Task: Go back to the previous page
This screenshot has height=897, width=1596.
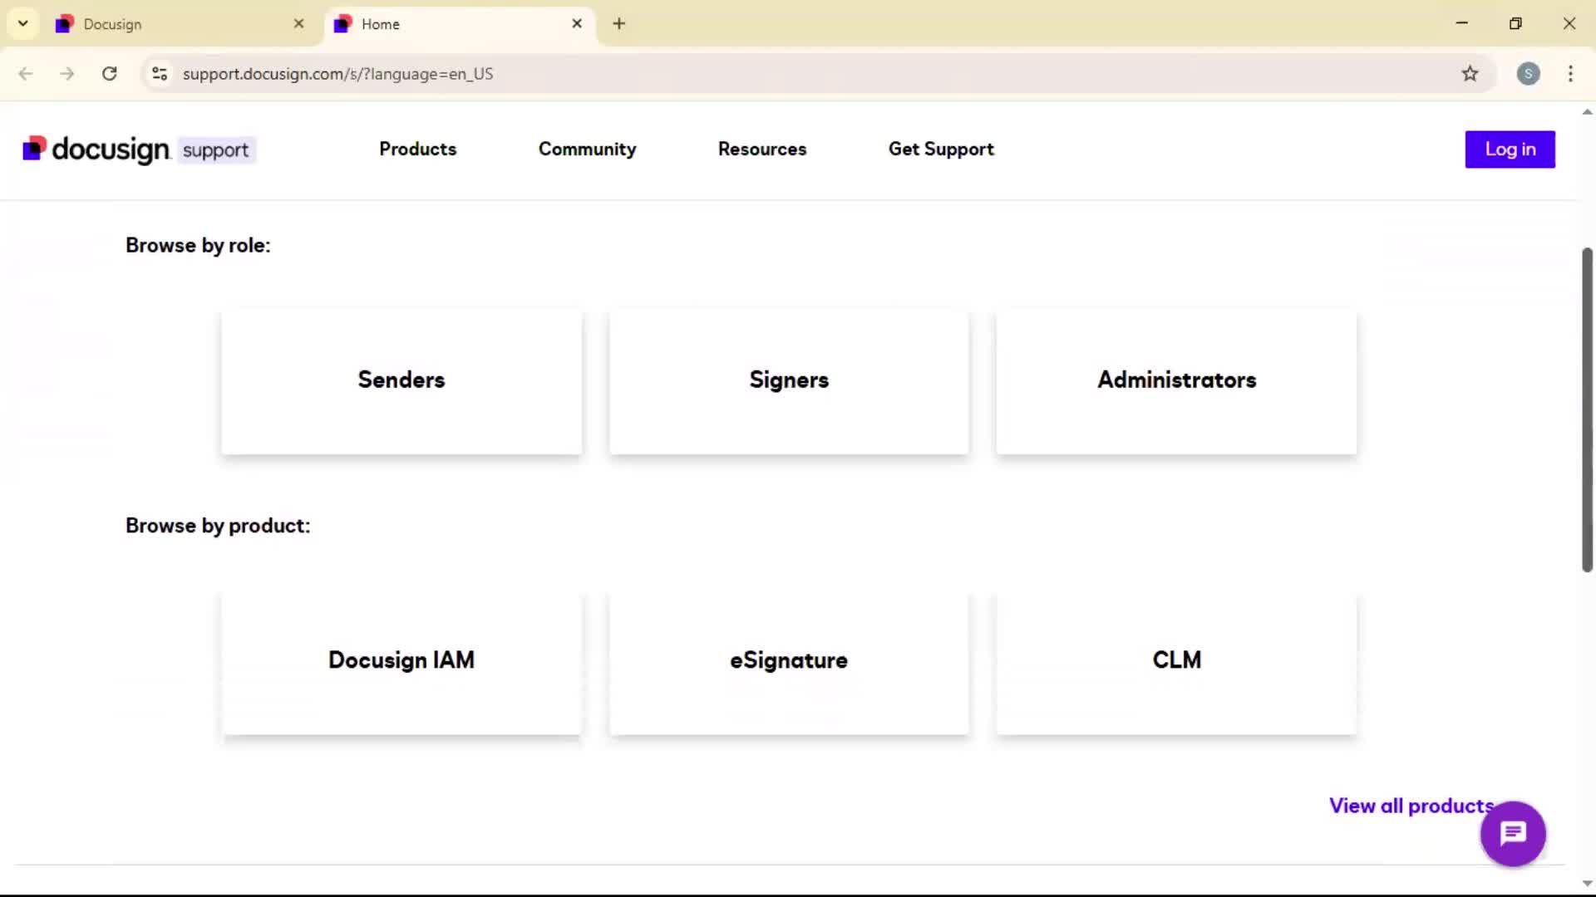Action: pyautogui.click(x=26, y=74)
